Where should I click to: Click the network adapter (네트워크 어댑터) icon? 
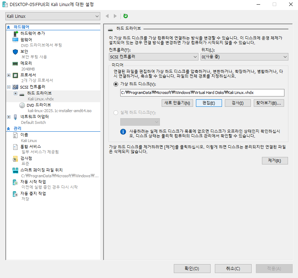[x=15, y=117]
